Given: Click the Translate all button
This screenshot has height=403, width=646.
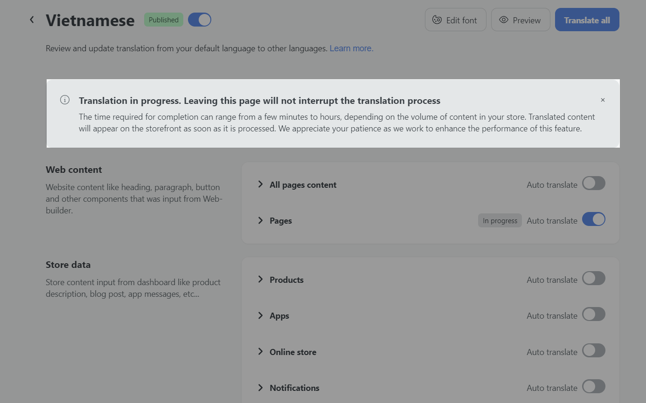Looking at the screenshot, I should click(587, 20).
